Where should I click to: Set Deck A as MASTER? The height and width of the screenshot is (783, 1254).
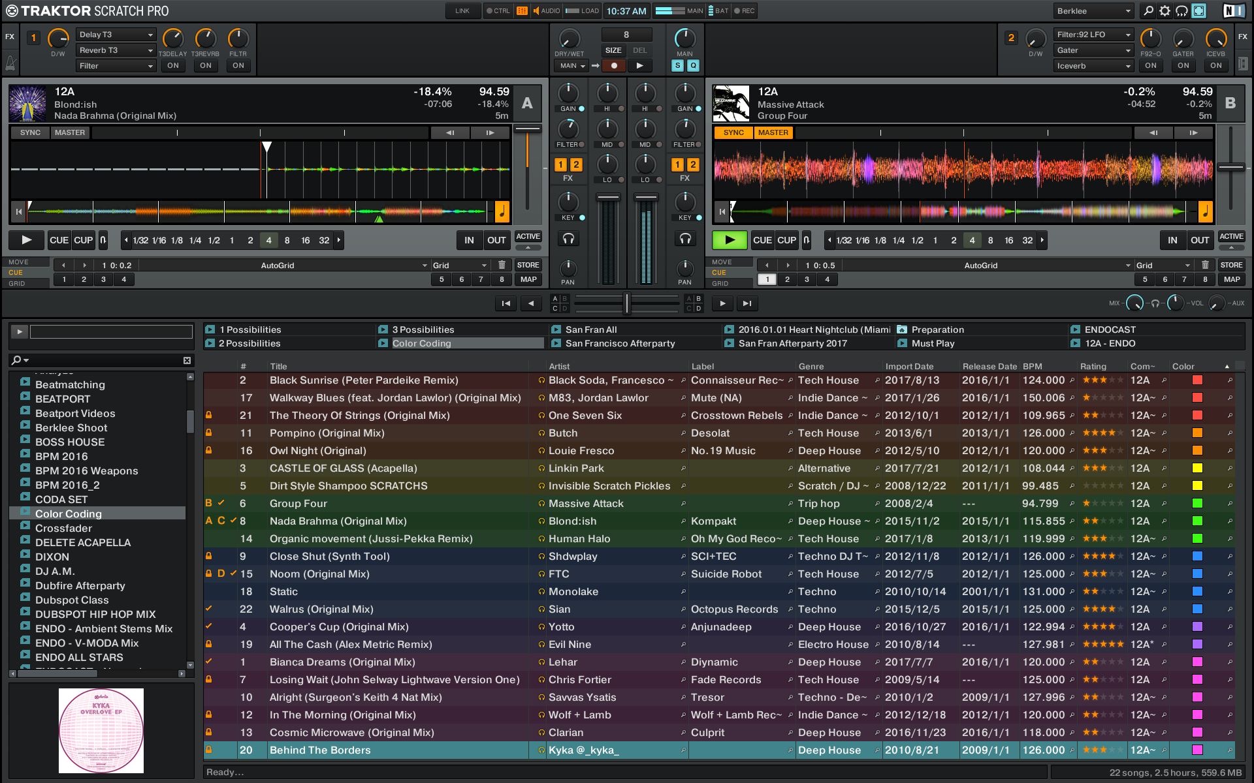click(70, 132)
